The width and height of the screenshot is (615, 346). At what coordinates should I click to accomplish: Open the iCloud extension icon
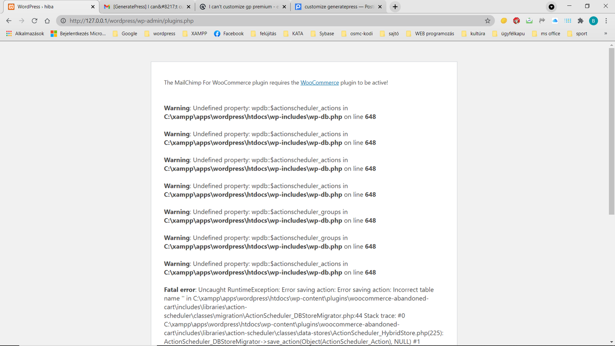coord(555,21)
